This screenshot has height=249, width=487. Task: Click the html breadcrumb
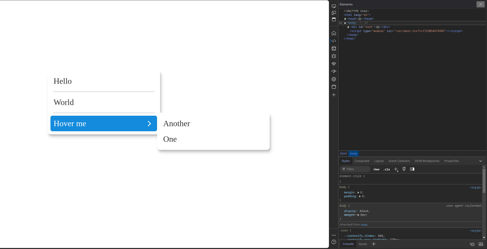(343, 154)
